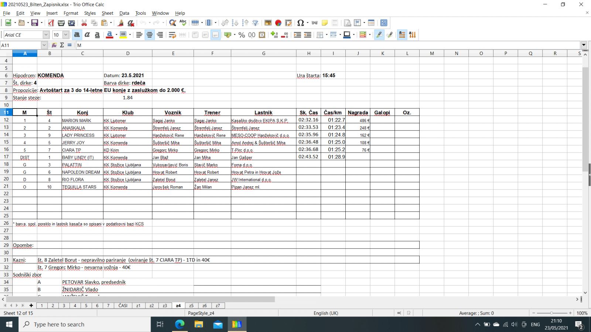The width and height of the screenshot is (591, 332).
Task: Open the font name dropdown (Arial CE)
Action: coord(46,35)
